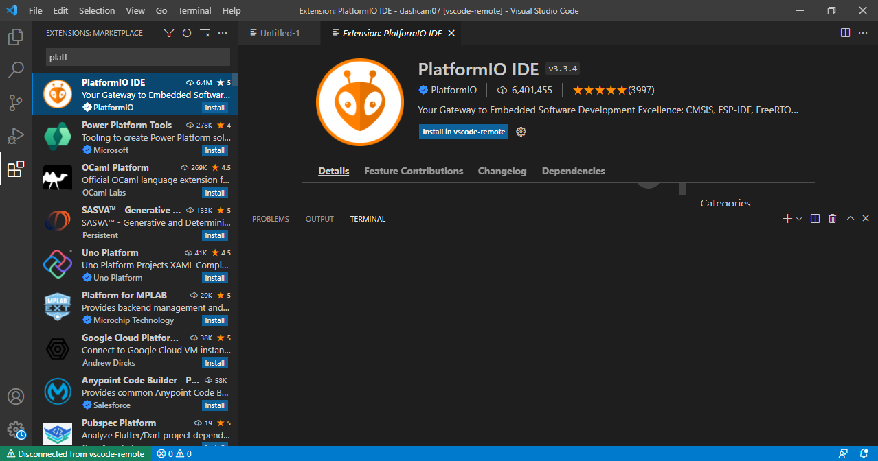Select the Pubspec Platform extension row

coord(135,429)
